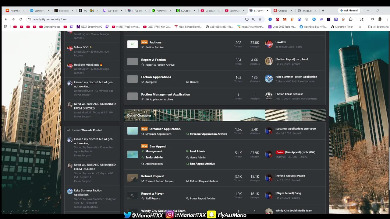Open [Faction Report] on p block thread
Screen dimensions: 390x219
click(292, 59)
